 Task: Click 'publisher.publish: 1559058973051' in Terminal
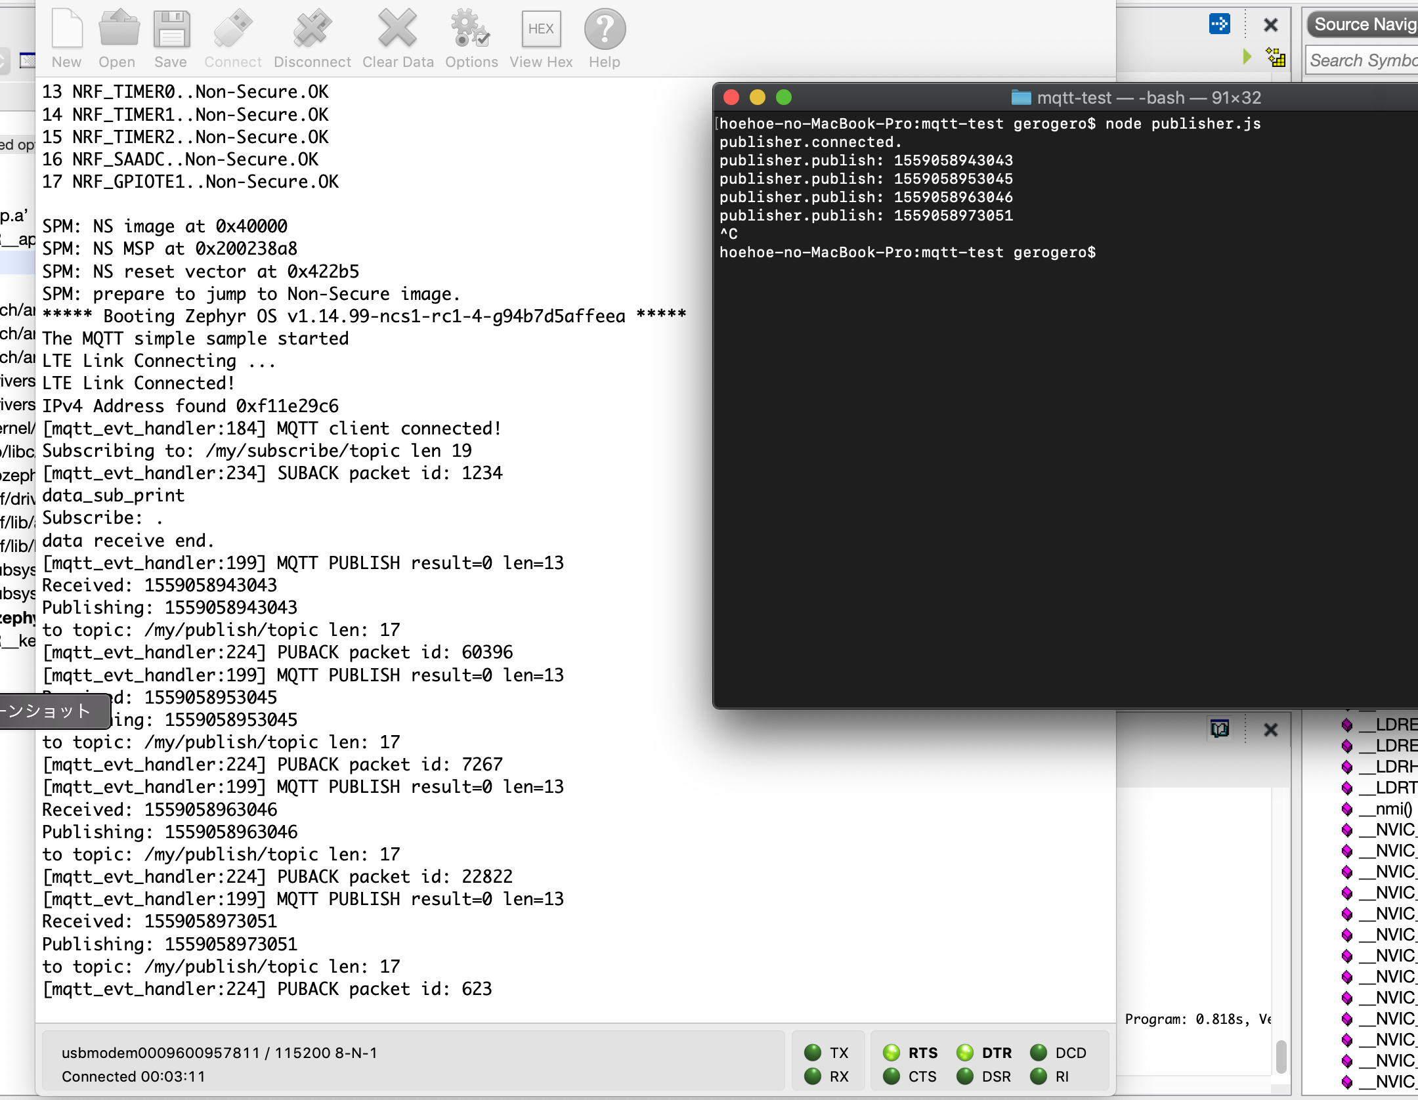[x=866, y=215]
